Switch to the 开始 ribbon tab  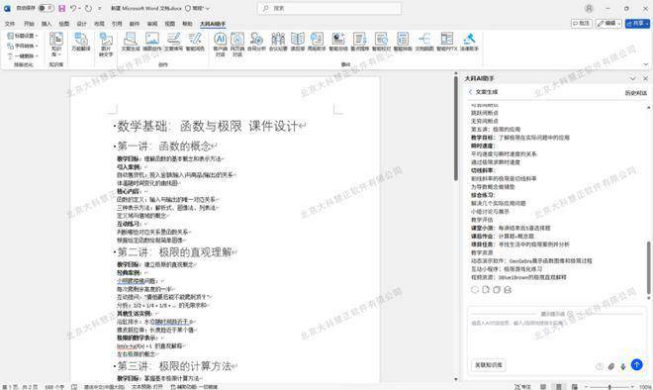pos(29,24)
